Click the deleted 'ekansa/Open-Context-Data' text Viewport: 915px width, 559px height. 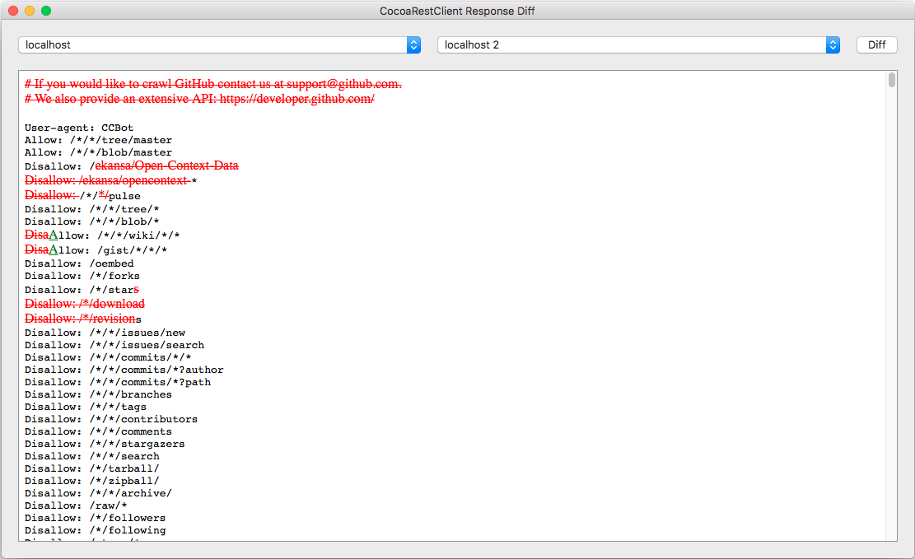tap(167, 165)
